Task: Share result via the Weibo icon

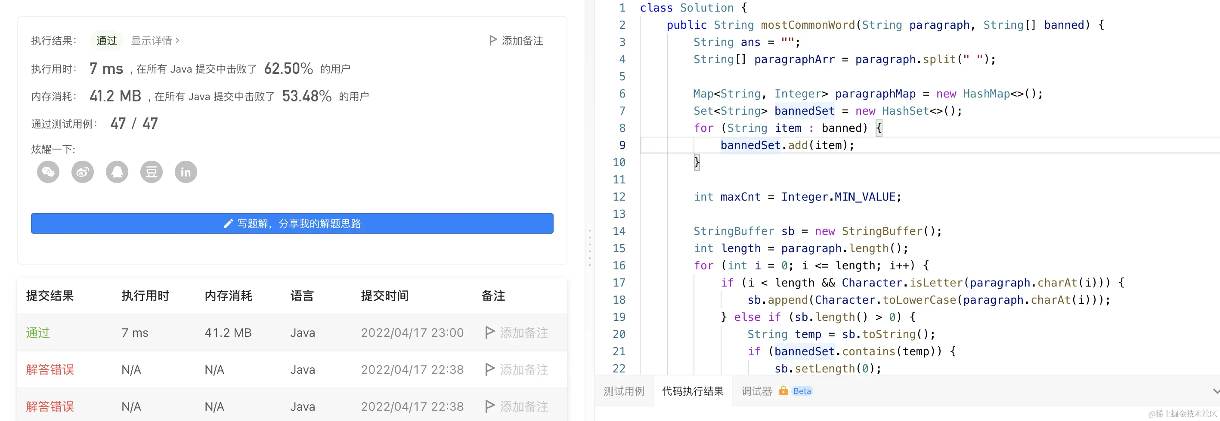Action: point(83,172)
